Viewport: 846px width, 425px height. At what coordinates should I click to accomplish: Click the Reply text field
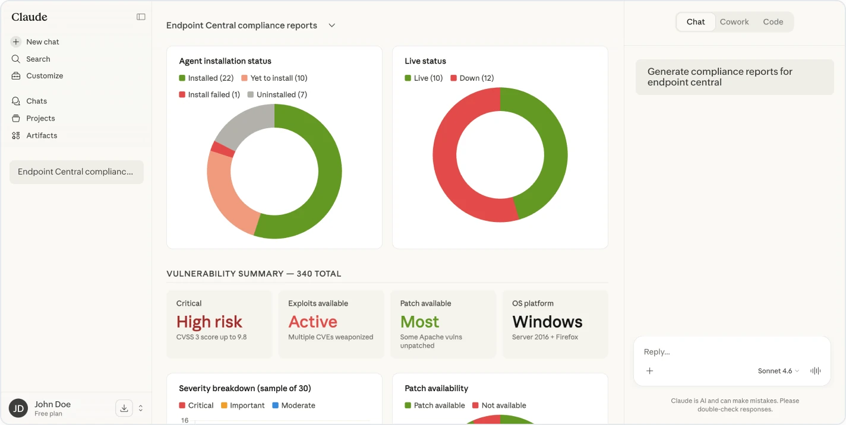click(732, 352)
